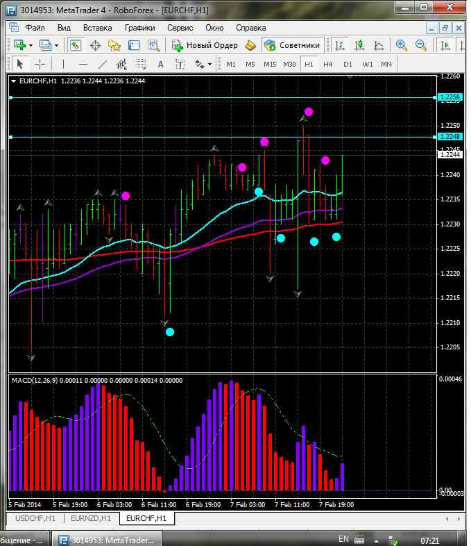Open new chart dropdown arrow
This screenshot has width=471, height=546.
[x=31, y=45]
